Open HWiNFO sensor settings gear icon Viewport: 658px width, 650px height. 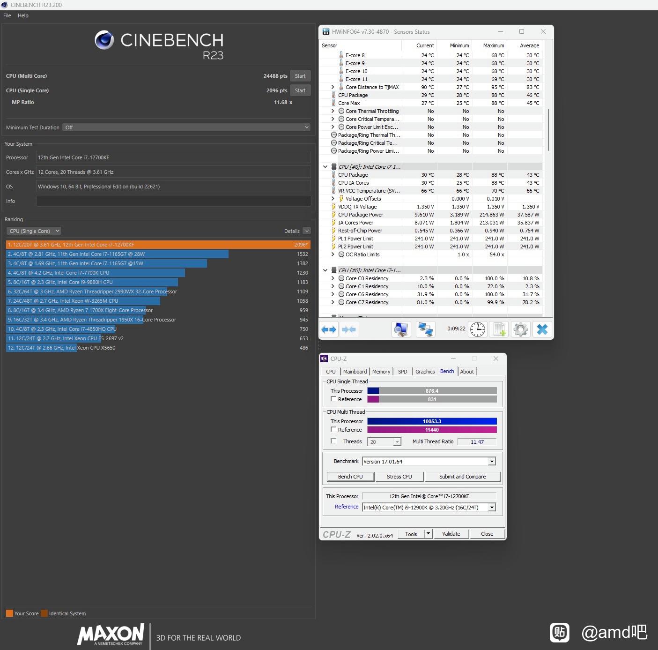[521, 329]
